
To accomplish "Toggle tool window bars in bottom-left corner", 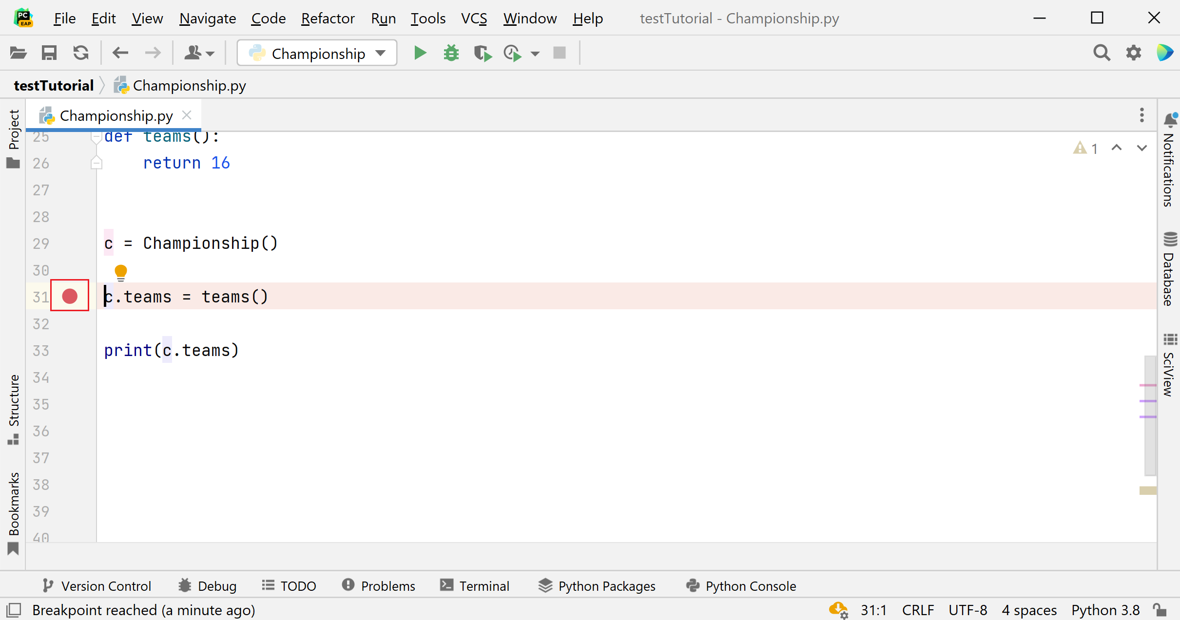I will click(x=14, y=610).
